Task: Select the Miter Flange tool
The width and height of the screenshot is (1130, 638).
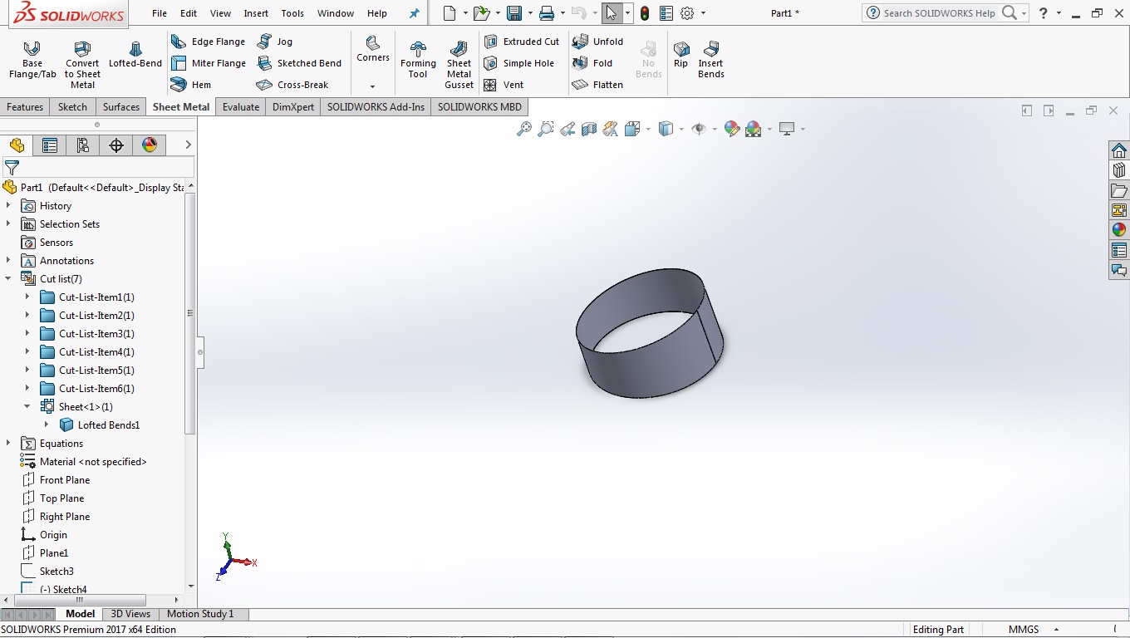Action: [x=208, y=63]
